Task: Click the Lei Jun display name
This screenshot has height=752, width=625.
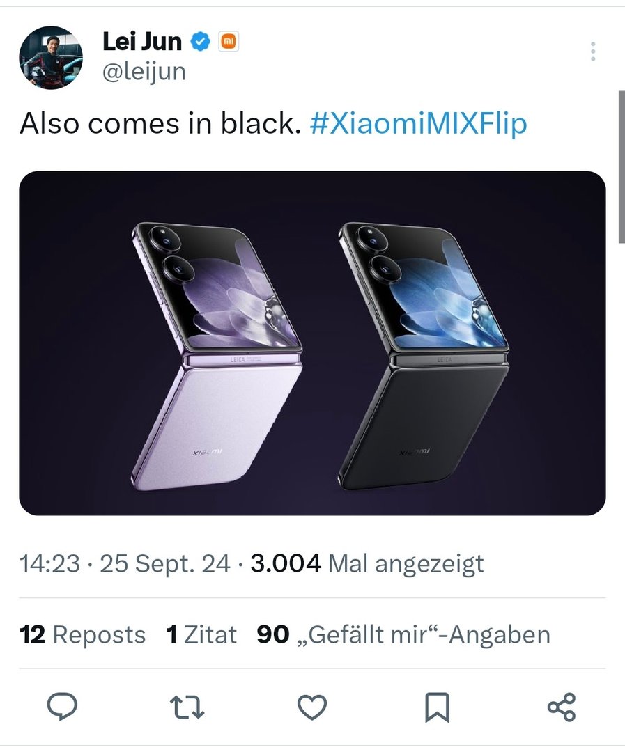Action: click(x=142, y=42)
